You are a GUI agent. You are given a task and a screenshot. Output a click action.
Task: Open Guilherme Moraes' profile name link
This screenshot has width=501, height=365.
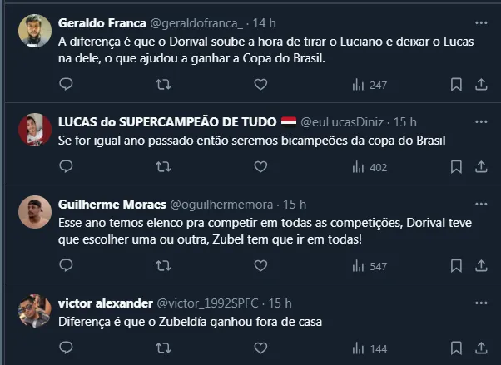(112, 205)
